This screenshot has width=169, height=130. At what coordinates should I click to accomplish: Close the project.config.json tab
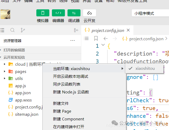128,30
